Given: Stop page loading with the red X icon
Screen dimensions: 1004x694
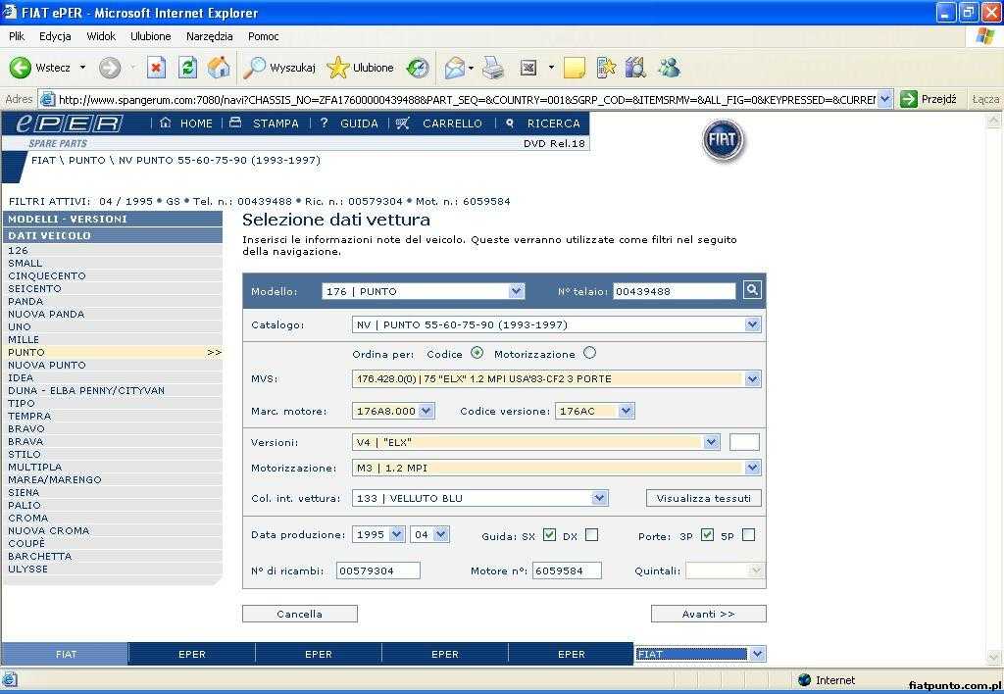Looking at the screenshot, I should click(x=156, y=68).
